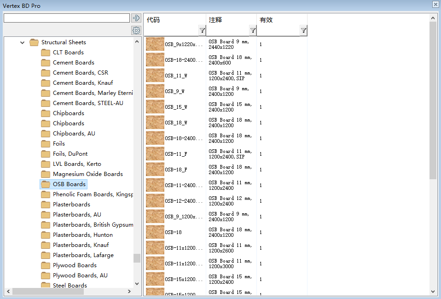Click tree panel scroll-down arrow
The image size is (441, 299).
click(137, 284)
